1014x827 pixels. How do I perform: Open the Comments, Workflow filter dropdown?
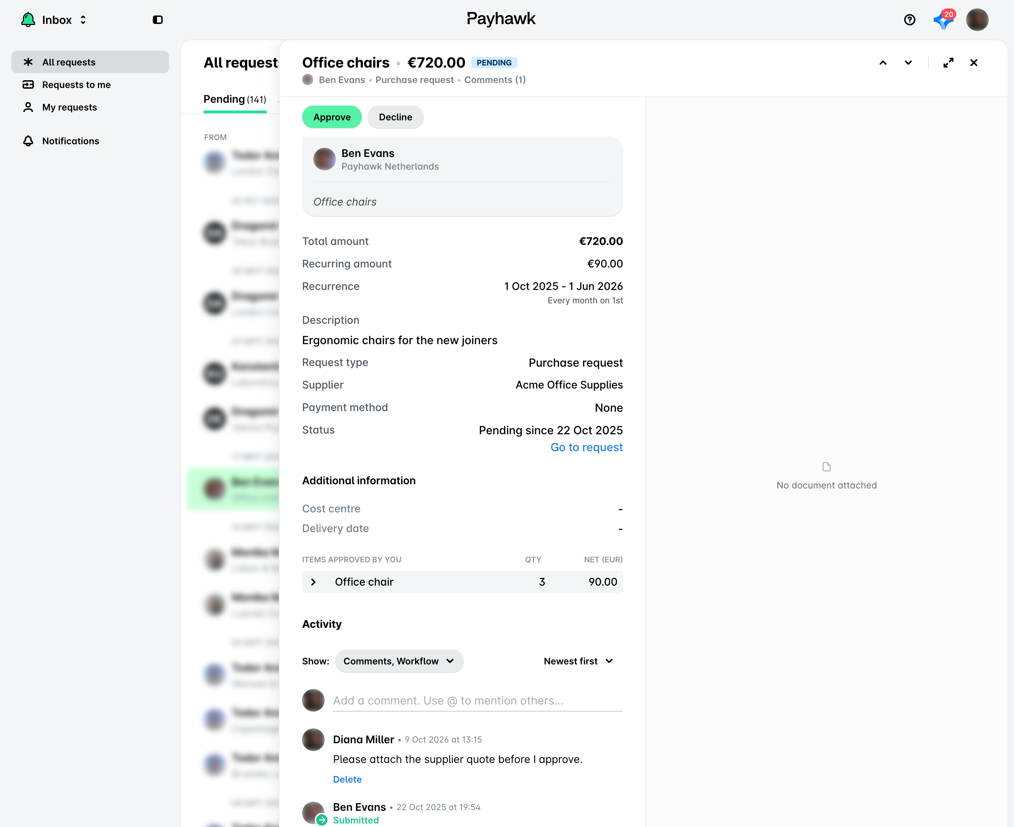[x=399, y=661]
